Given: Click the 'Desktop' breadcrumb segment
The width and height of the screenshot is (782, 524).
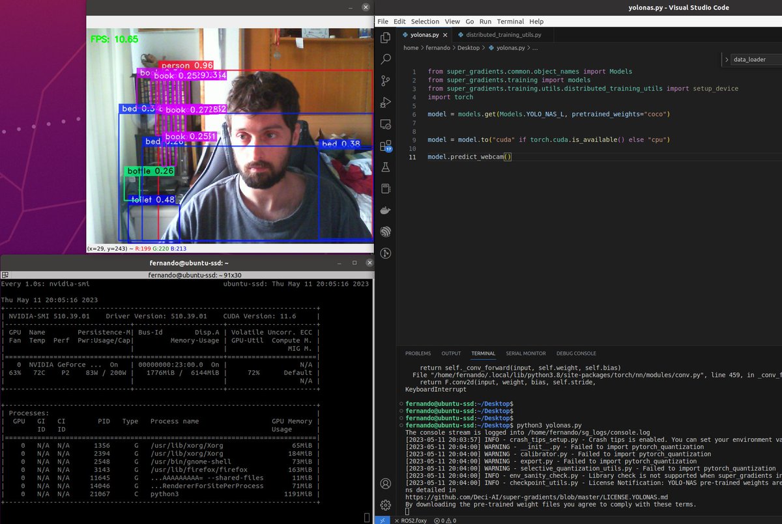Looking at the screenshot, I should click(469, 48).
